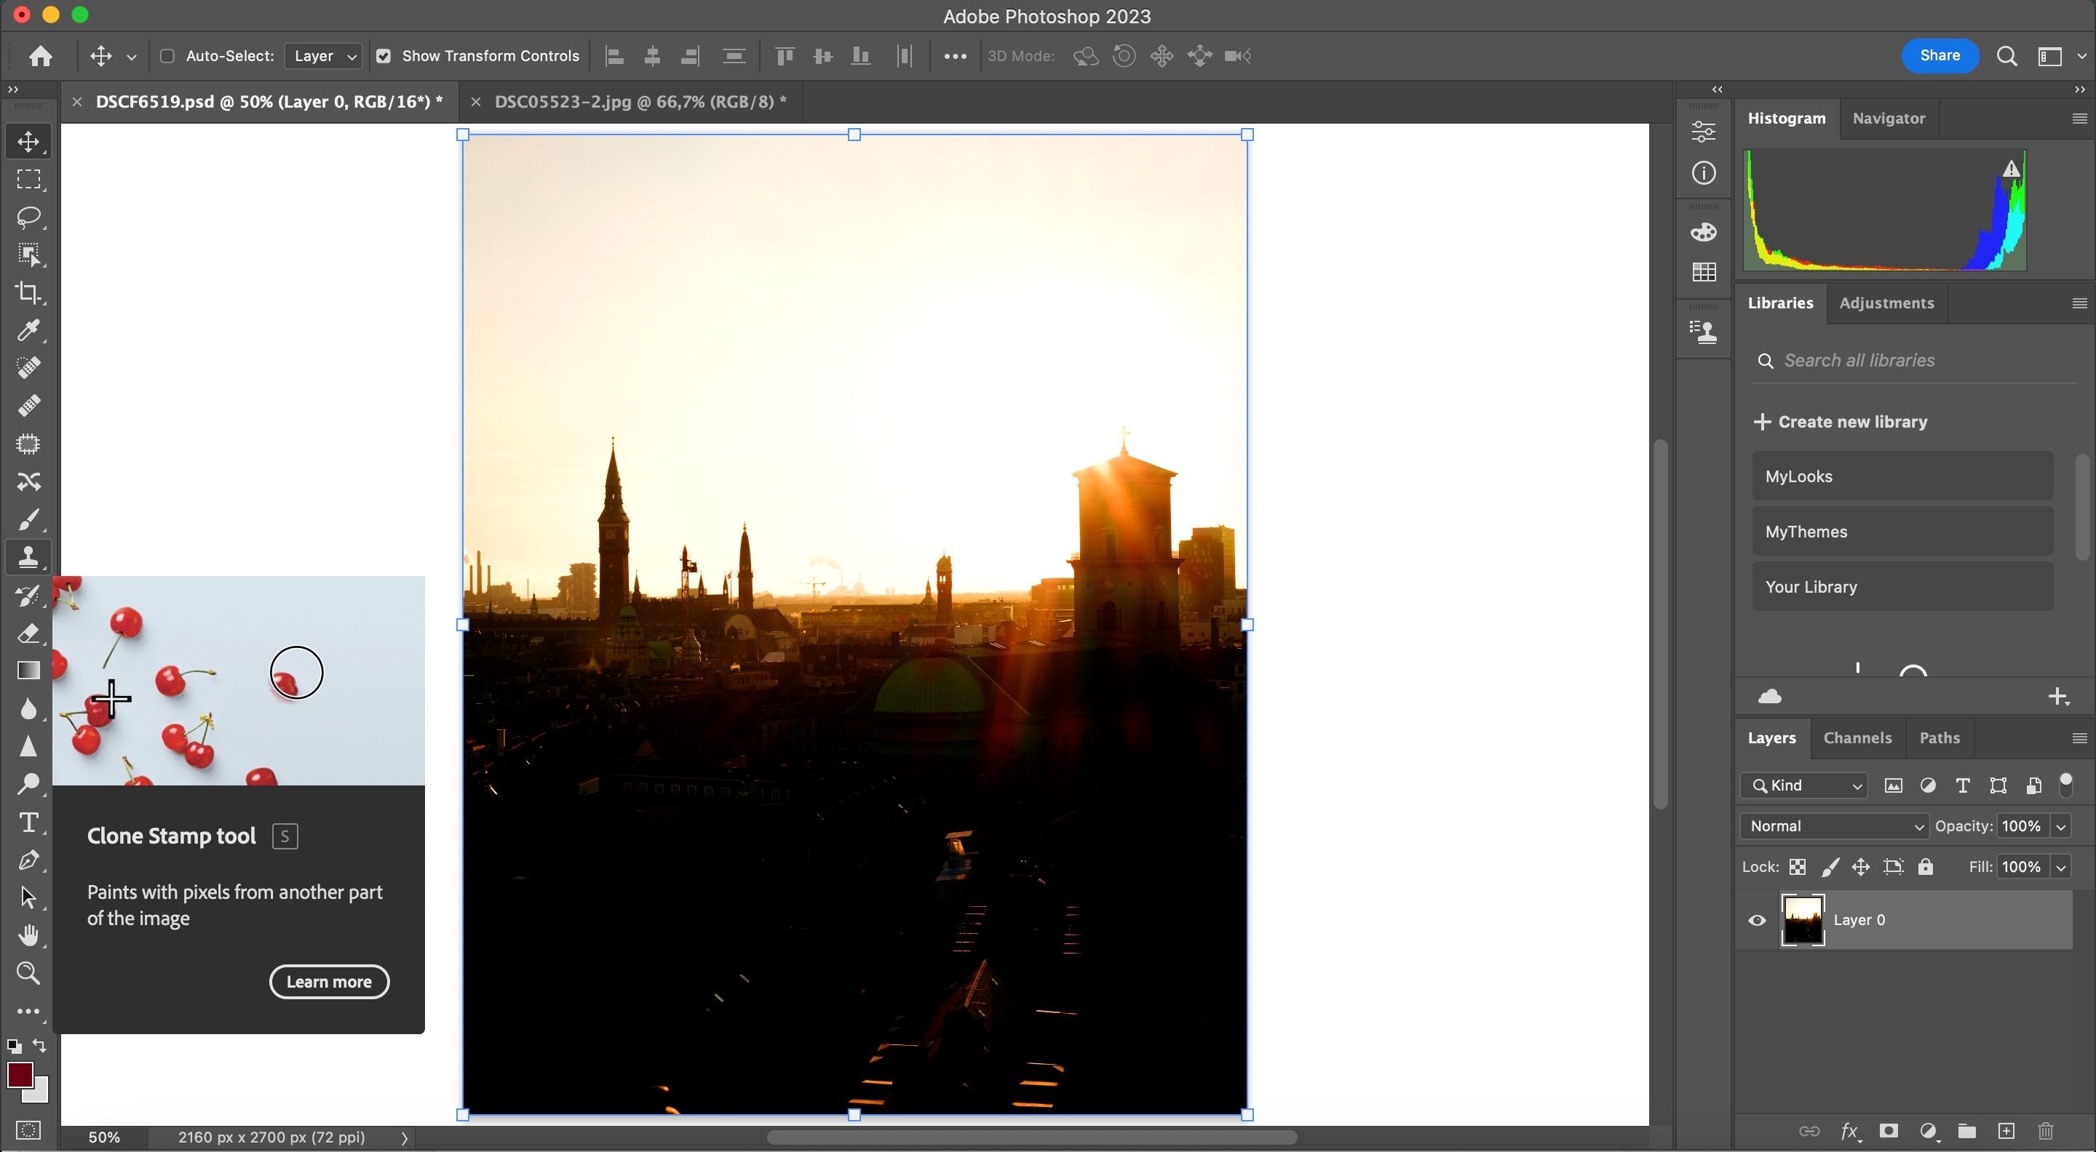Select the Object Selection tool
The height and width of the screenshot is (1152, 2096).
tap(28, 255)
